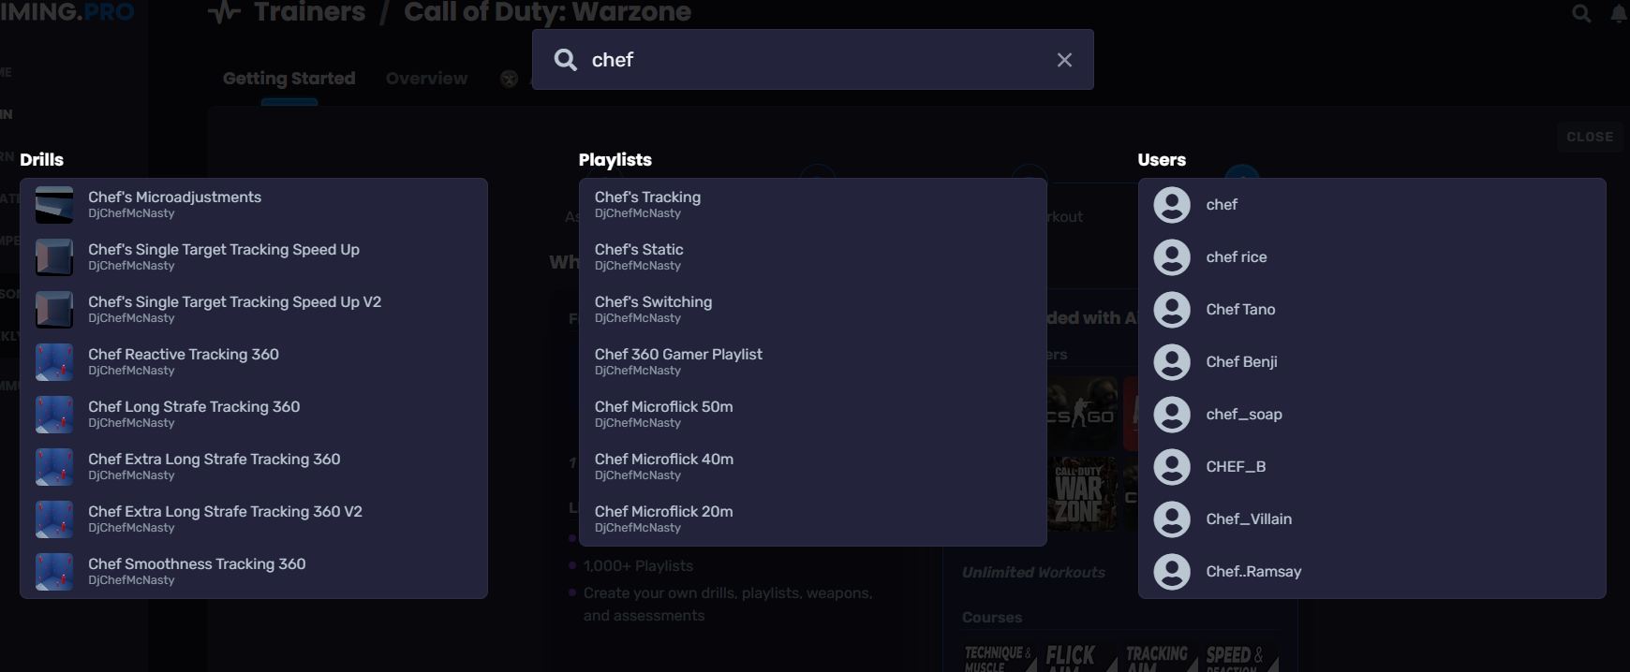Switch to the Overview tab
Image resolution: width=1630 pixels, height=672 pixels.
click(x=426, y=79)
